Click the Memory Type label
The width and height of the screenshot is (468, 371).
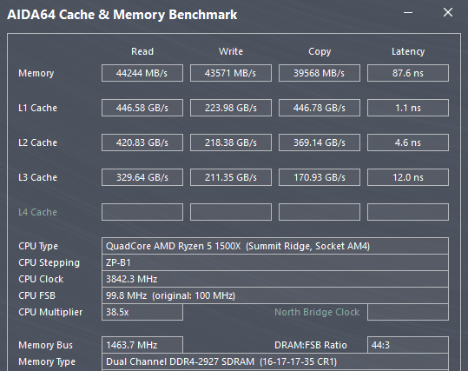pos(47,361)
